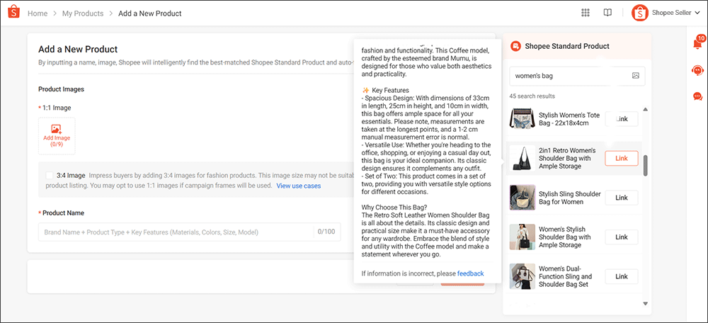Viewport: 708px width, 323px height.
Task: Click the Key Features heading in tooltip
Action: (390, 91)
